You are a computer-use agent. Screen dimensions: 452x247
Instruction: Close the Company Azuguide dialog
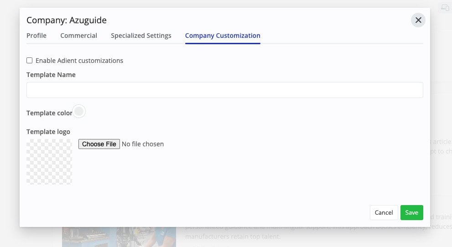(x=418, y=20)
